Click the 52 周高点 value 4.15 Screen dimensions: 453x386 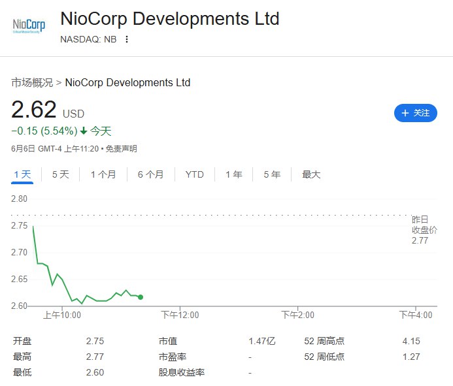pos(411,341)
